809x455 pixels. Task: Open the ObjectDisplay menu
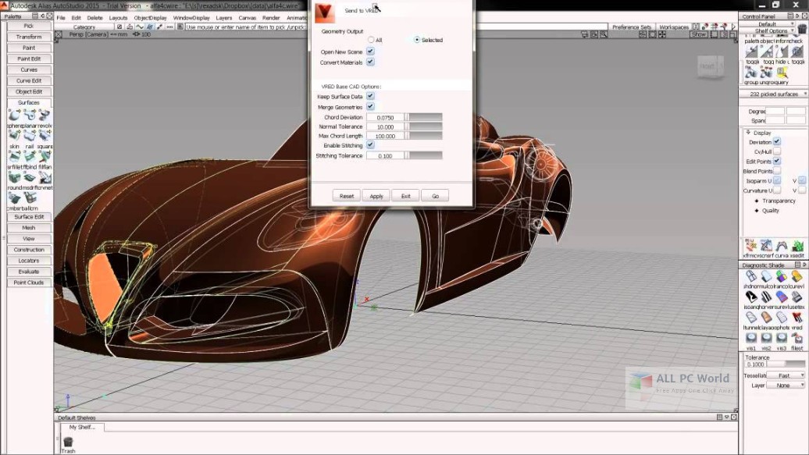coord(150,17)
